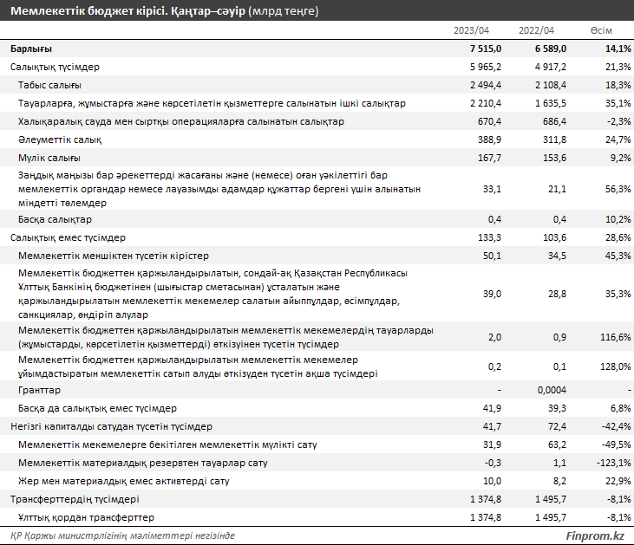Click the Finprom.kz watermark text
Image resolution: width=634 pixels, height=545 pixels.
pos(595,536)
